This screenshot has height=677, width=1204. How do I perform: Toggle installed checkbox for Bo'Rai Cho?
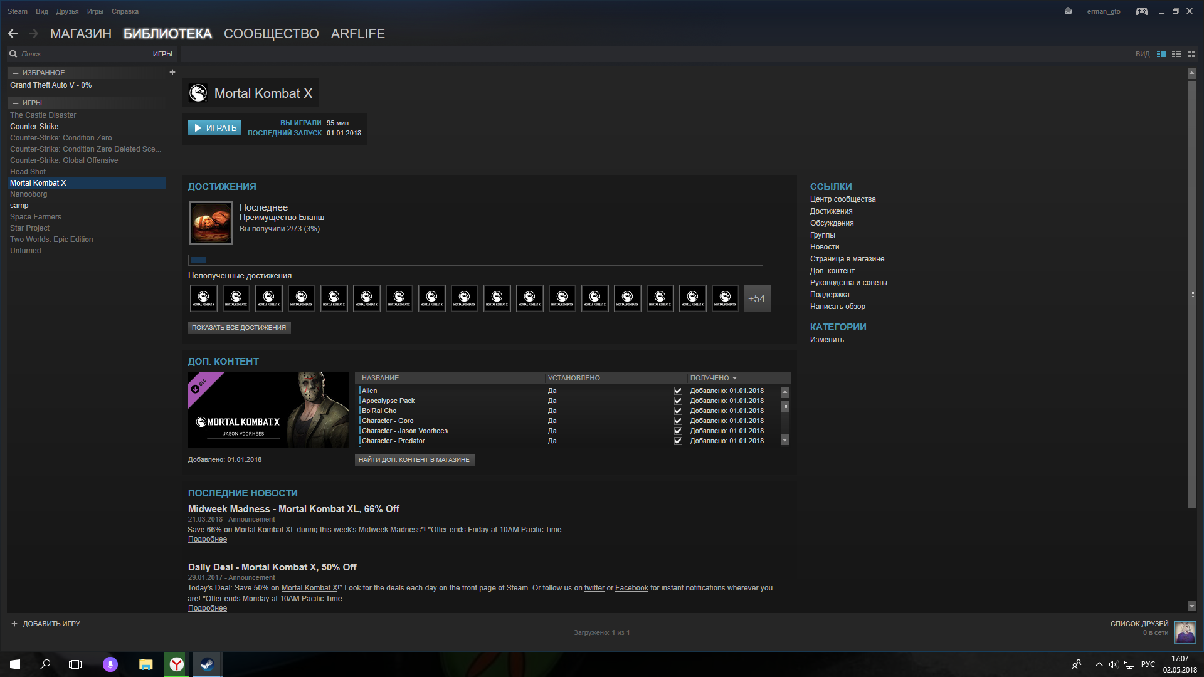[678, 411]
